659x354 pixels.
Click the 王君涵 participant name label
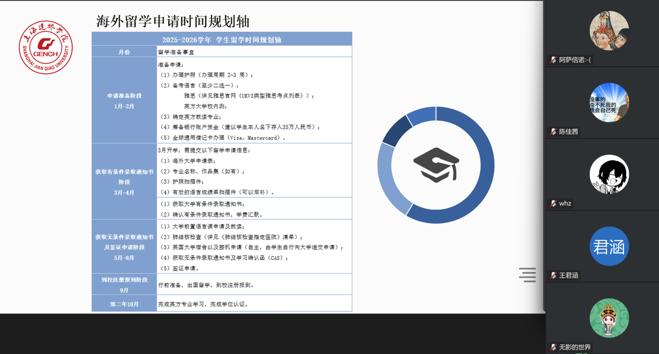pos(568,275)
